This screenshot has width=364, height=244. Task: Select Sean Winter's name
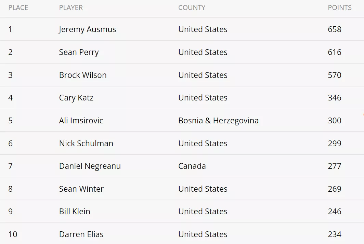tap(81, 189)
